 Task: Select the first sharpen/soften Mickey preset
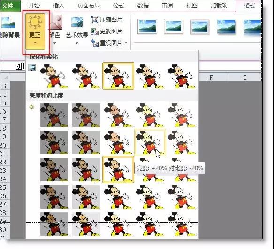click(x=54, y=76)
